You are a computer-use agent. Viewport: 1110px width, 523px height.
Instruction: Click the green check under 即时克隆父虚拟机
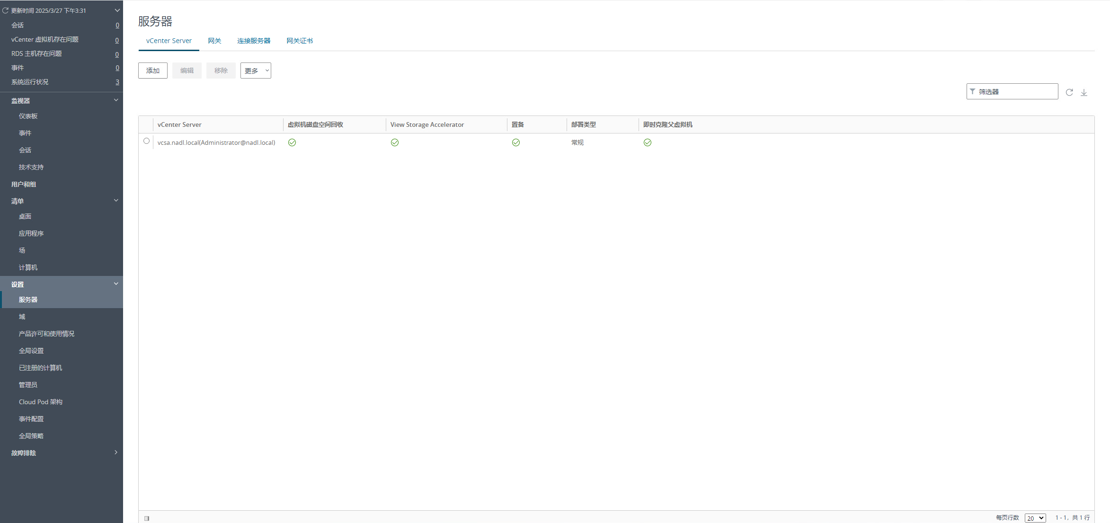click(x=648, y=142)
